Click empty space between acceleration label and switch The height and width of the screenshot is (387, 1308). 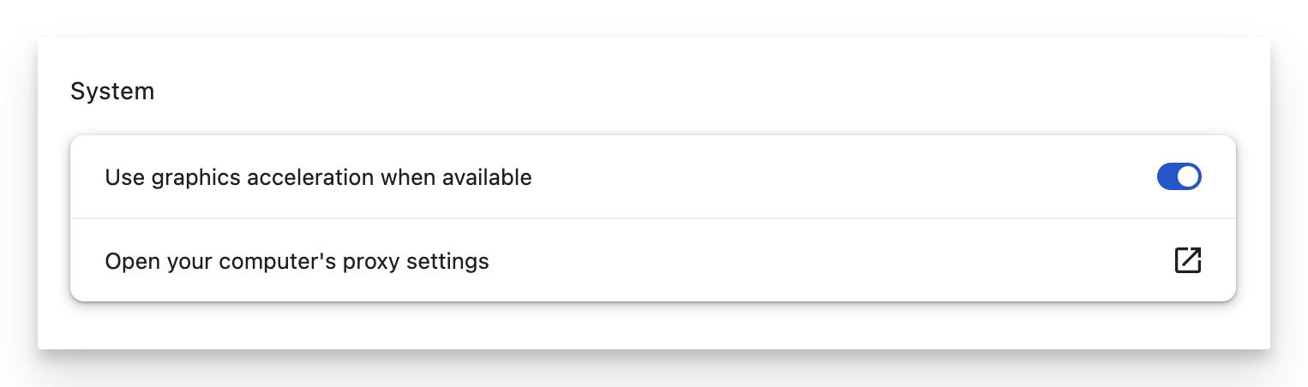point(840,177)
